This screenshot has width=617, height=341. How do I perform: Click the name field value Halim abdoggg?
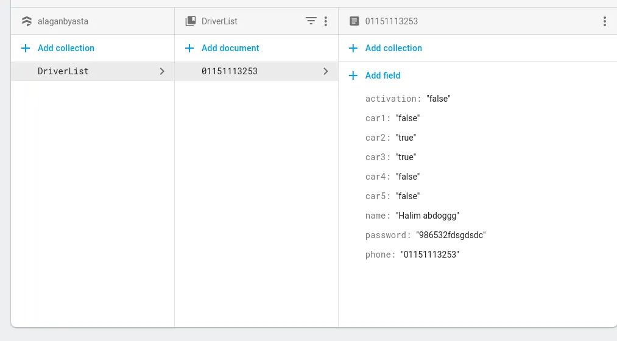pyautogui.click(x=428, y=216)
